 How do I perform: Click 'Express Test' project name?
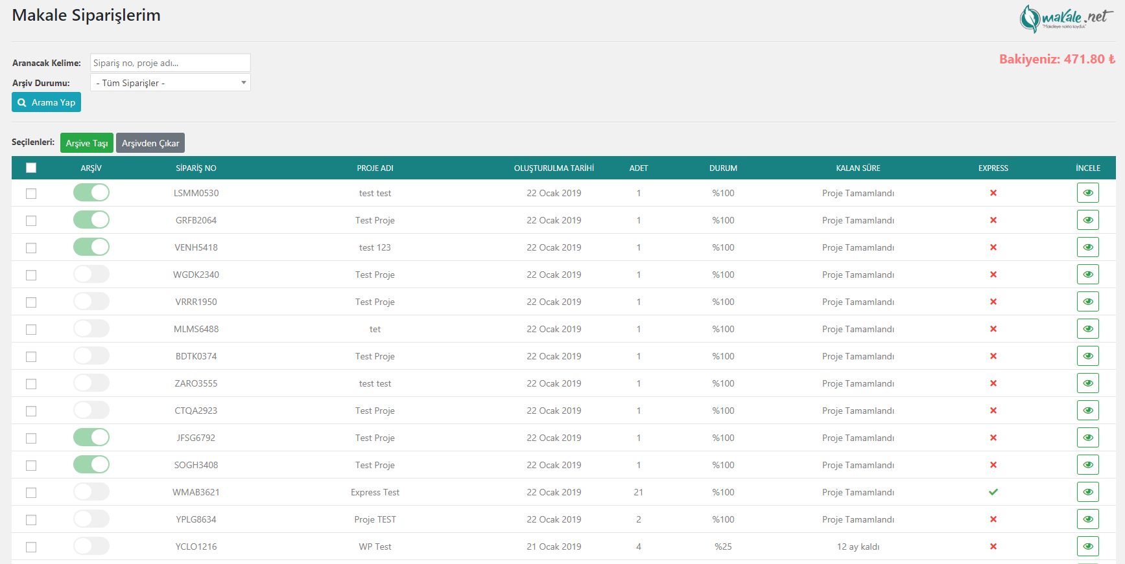coord(375,492)
